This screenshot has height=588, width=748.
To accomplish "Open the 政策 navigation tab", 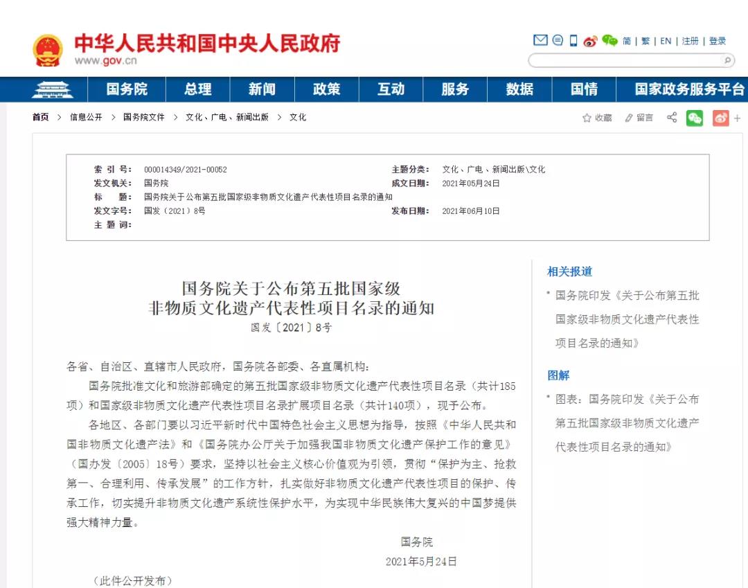I will 326,89.
